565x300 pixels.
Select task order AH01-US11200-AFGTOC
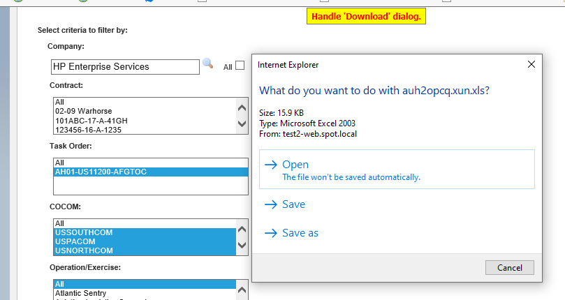pos(100,172)
